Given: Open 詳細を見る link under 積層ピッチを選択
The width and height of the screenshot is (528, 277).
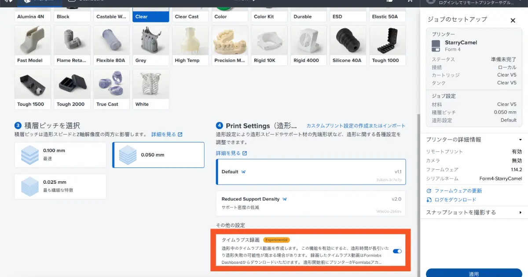Looking at the screenshot, I should pyautogui.click(x=167, y=135).
